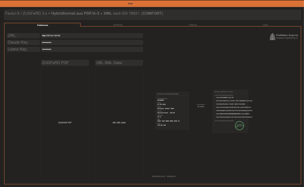Image resolution: width=304 pixels, height=187 pixels.
Task: Click the FileMaker Experts logo icon
Action: 273,37
